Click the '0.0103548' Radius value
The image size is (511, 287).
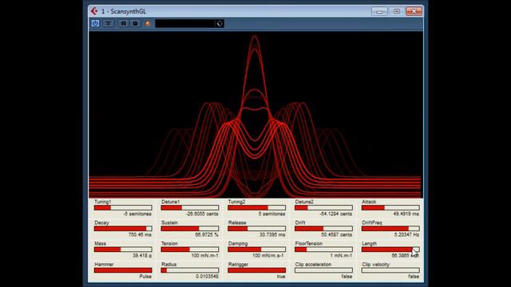(x=207, y=277)
